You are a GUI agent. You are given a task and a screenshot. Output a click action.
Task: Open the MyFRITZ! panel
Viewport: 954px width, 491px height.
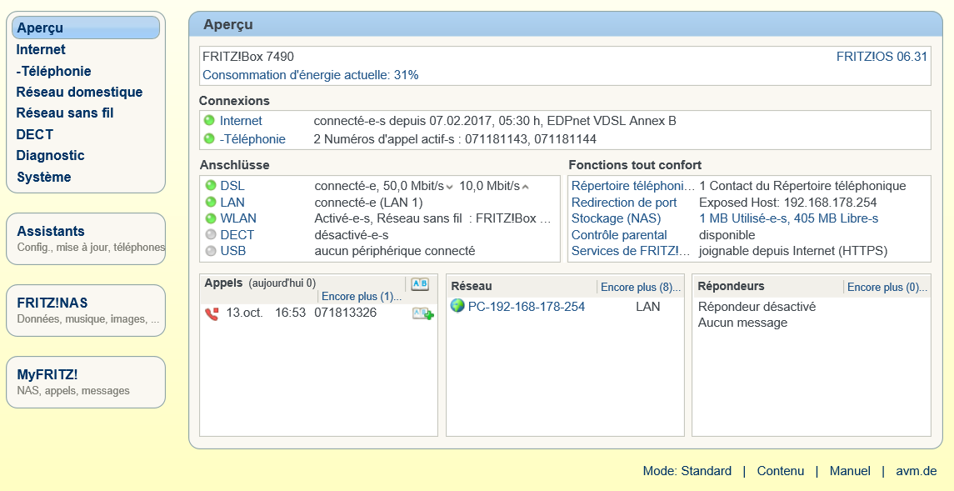point(86,382)
